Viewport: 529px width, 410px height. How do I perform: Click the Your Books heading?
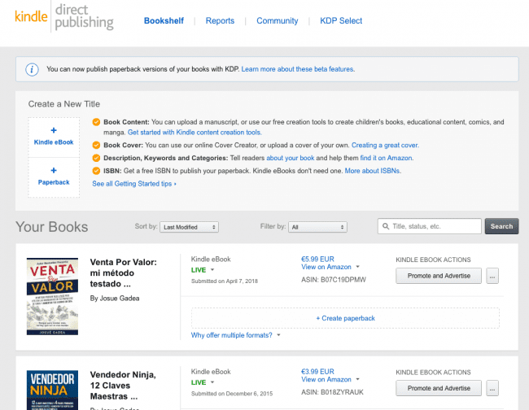click(x=51, y=227)
